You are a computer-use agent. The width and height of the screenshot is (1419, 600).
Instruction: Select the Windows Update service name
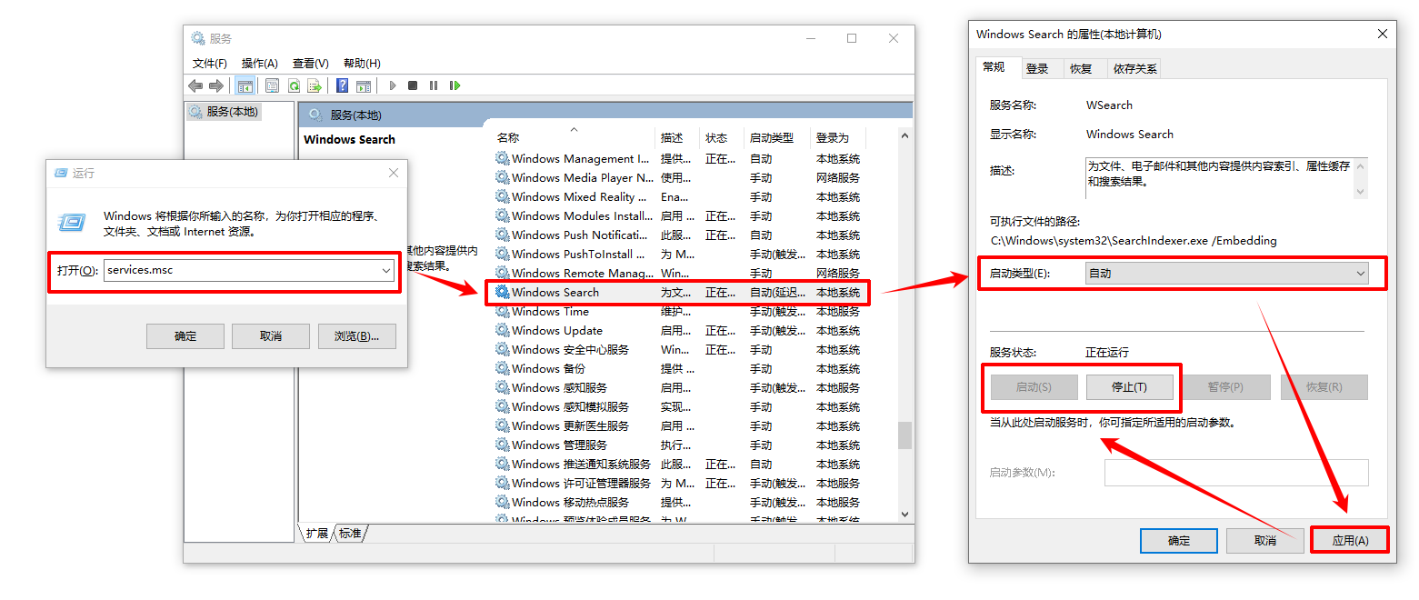point(557,330)
